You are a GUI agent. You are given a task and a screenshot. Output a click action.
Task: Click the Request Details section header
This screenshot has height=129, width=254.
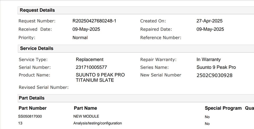37,10
